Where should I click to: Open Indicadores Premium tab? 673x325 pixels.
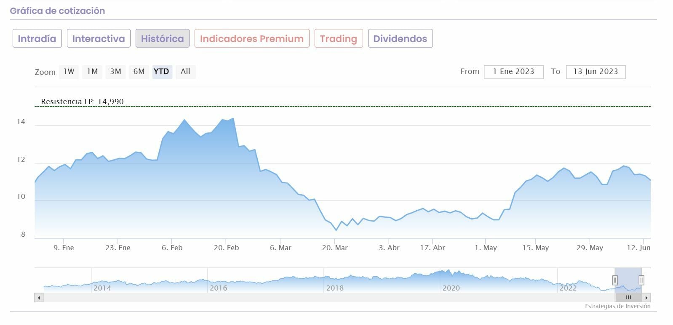click(x=252, y=39)
